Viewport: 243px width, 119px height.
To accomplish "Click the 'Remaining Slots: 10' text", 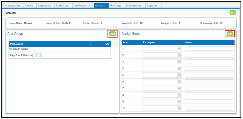I will click(211, 23).
